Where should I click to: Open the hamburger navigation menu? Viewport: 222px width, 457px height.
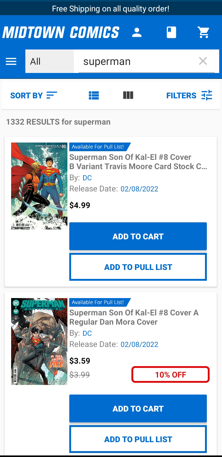[x=11, y=62]
